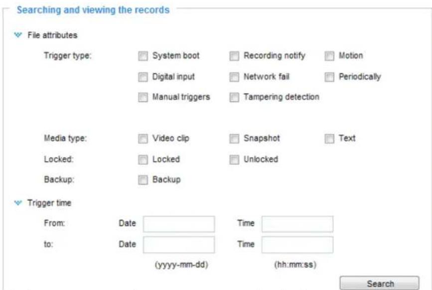The image size is (432, 290).
Task: Enable the Locked filter checkbox
Action: click(x=143, y=159)
